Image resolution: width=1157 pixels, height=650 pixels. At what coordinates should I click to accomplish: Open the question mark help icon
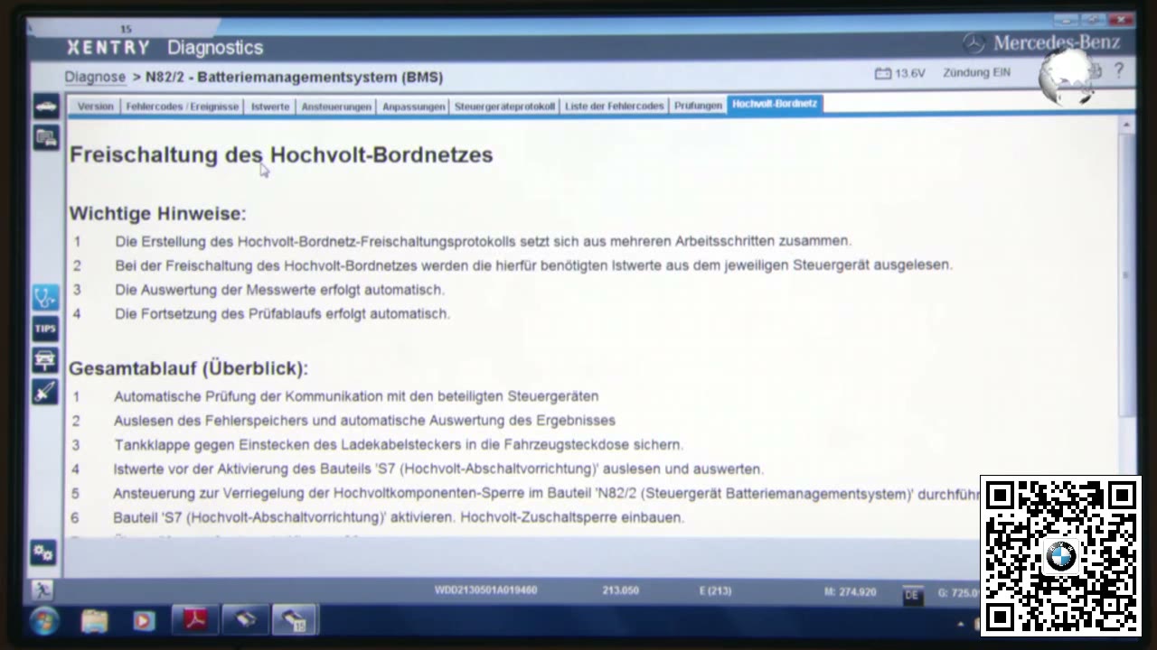tap(1118, 70)
